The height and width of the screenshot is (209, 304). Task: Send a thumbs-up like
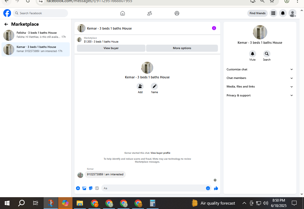click(216, 188)
